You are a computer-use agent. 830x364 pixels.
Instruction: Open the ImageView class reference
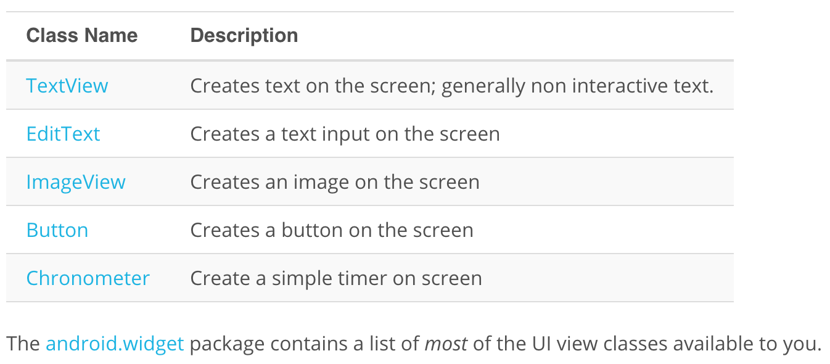75,182
